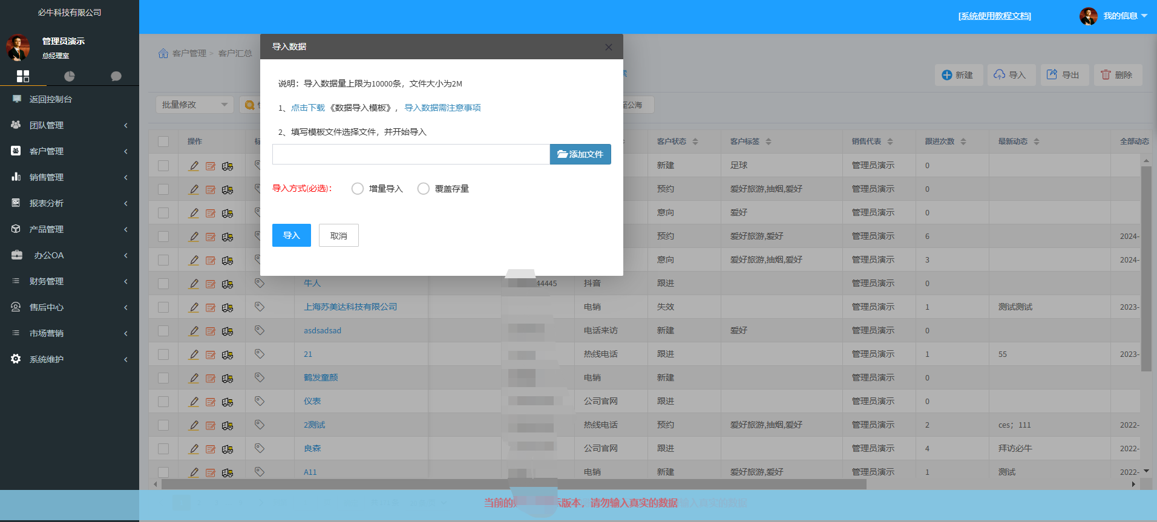Open 返回控制台 menu item
Image resolution: width=1157 pixels, height=522 pixels.
tap(51, 99)
